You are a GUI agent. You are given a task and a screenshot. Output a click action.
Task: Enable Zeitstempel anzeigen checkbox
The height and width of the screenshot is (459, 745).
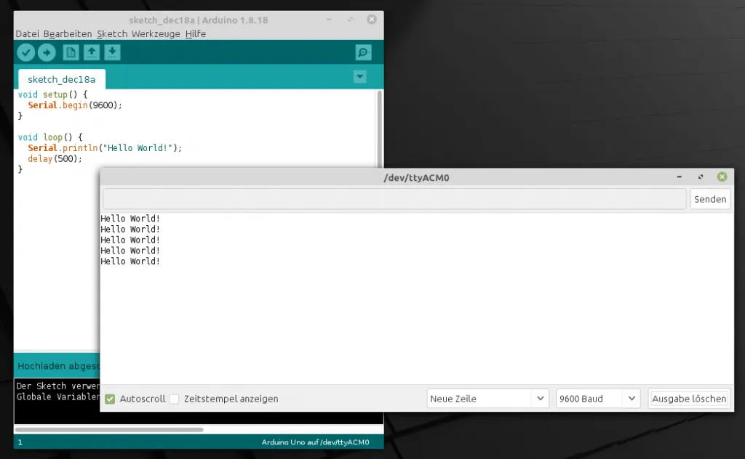tap(174, 398)
